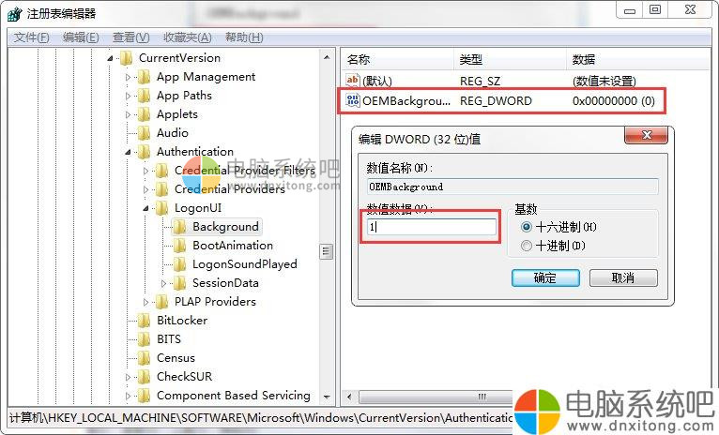Select the 十进制 decimal radio button
The height and width of the screenshot is (435, 719).
(x=527, y=246)
